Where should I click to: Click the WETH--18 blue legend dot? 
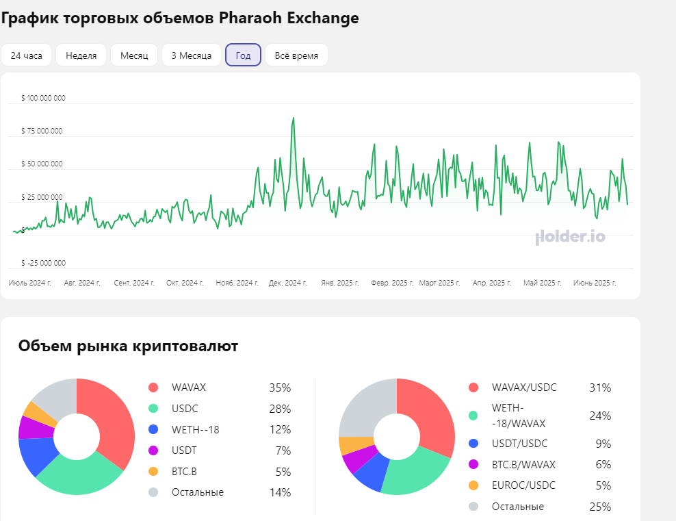153,429
